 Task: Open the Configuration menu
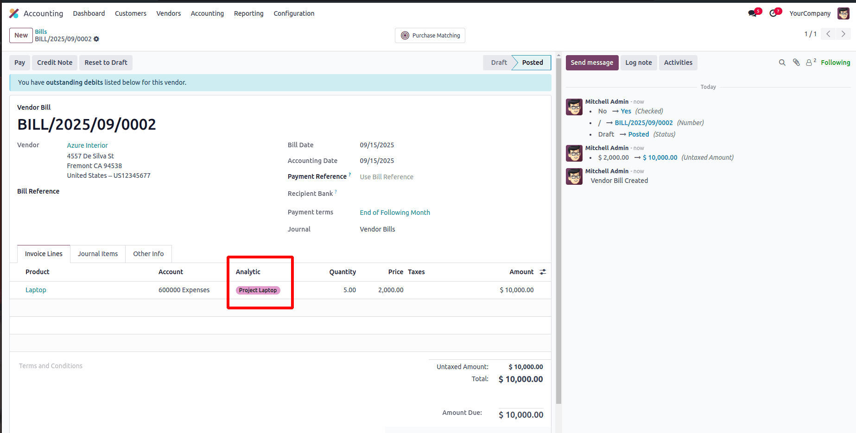[294, 13]
